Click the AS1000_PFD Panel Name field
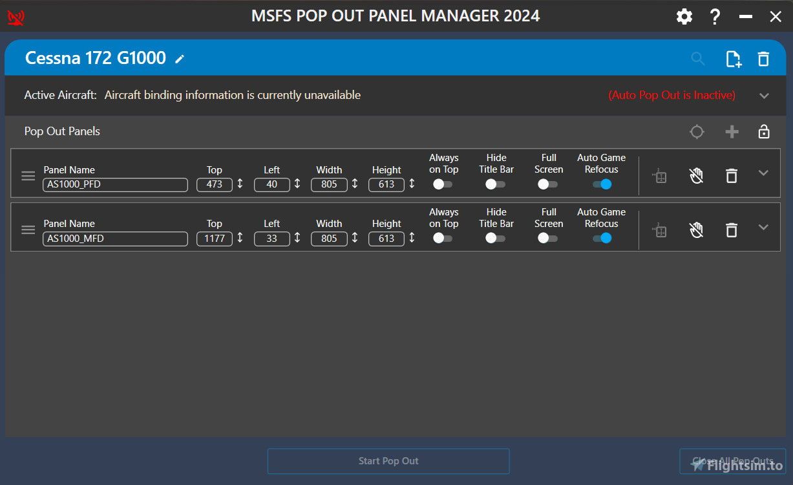 (x=115, y=184)
